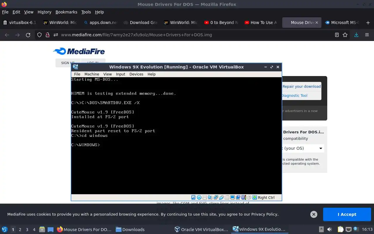Open the VirtualBox Machine menu
This screenshot has height=234, width=374.
pyautogui.click(x=92, y=74)
